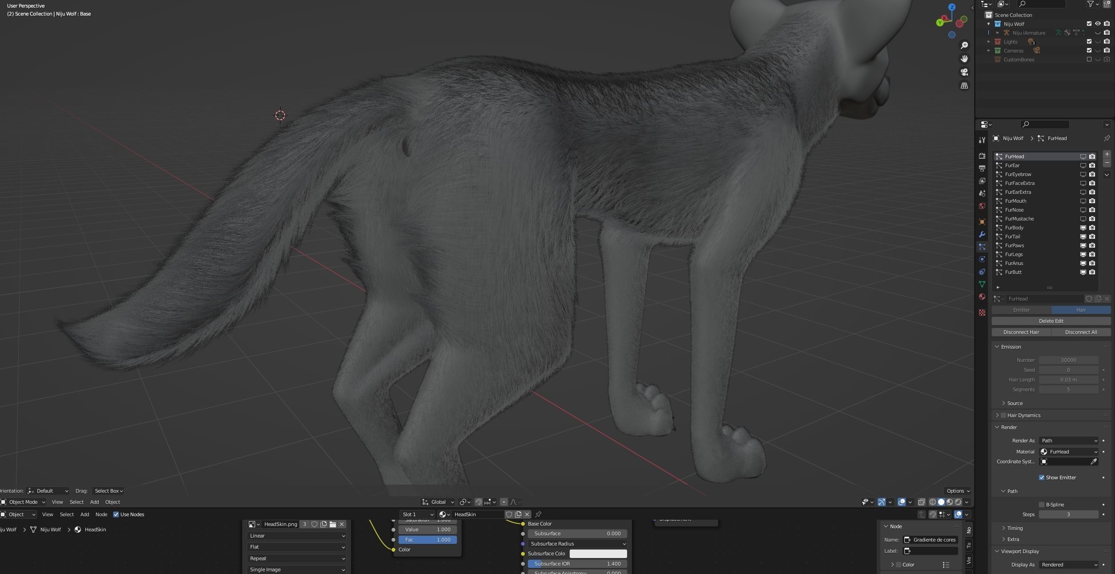Toggle camera view in the viewport

click(x=964, y=72)
